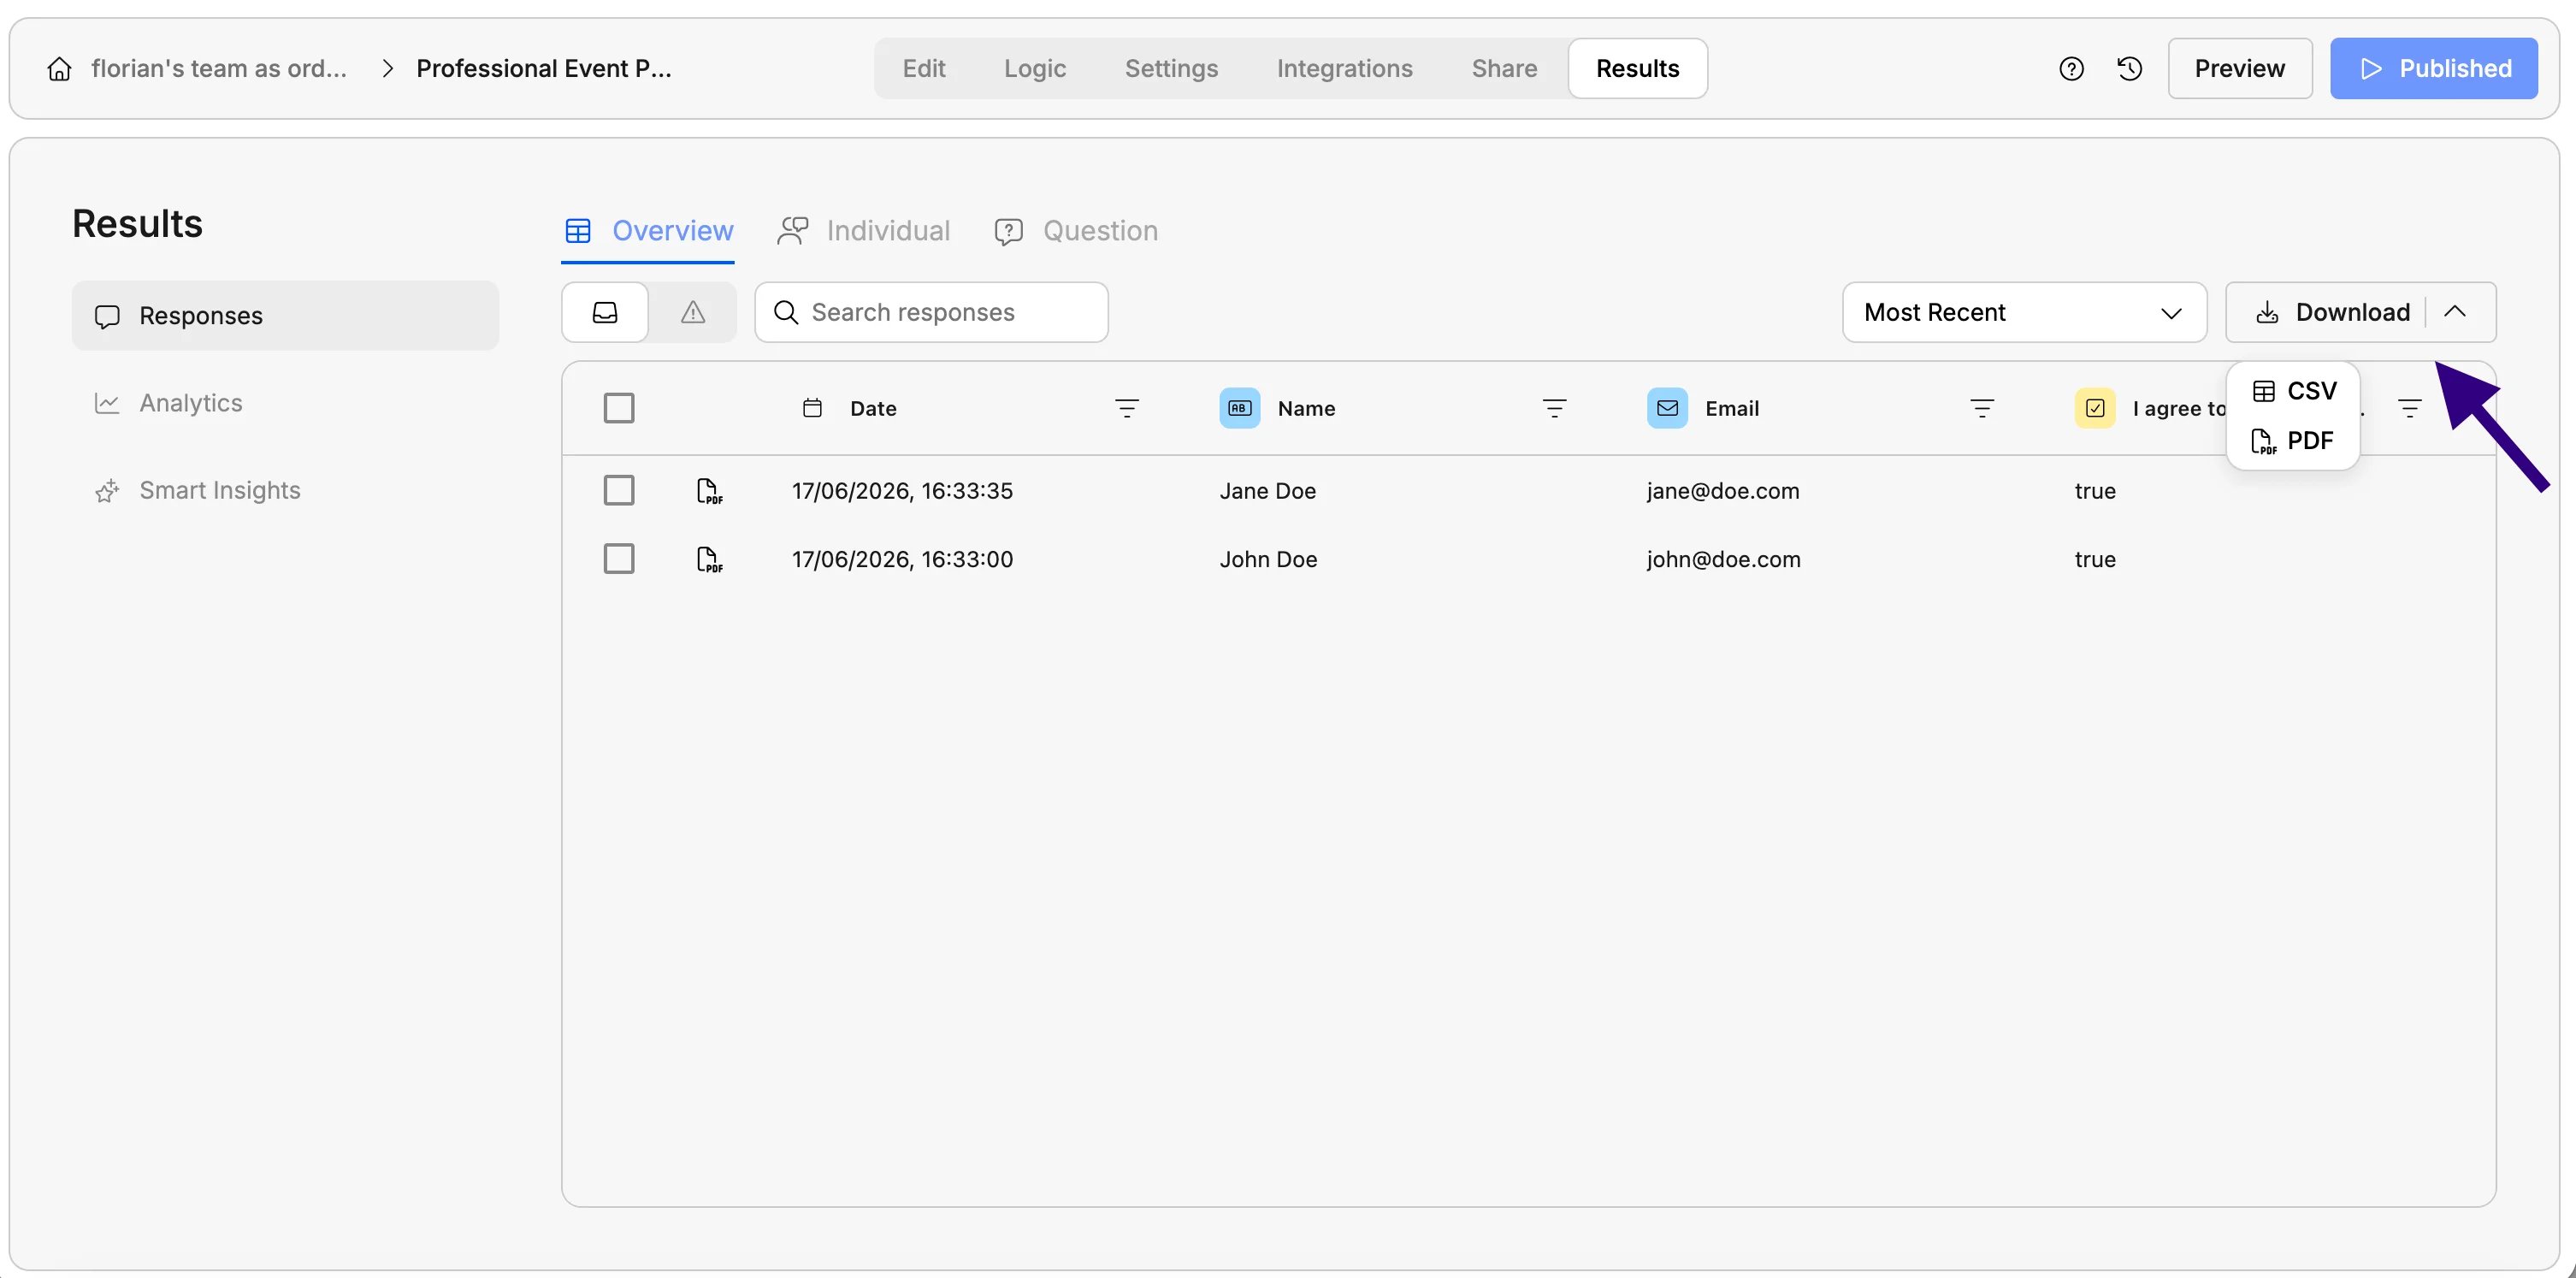The height and width of the screenshot is (1278, 2576).
Task: Click the Jane Doe name cell
Action: 1267,491
